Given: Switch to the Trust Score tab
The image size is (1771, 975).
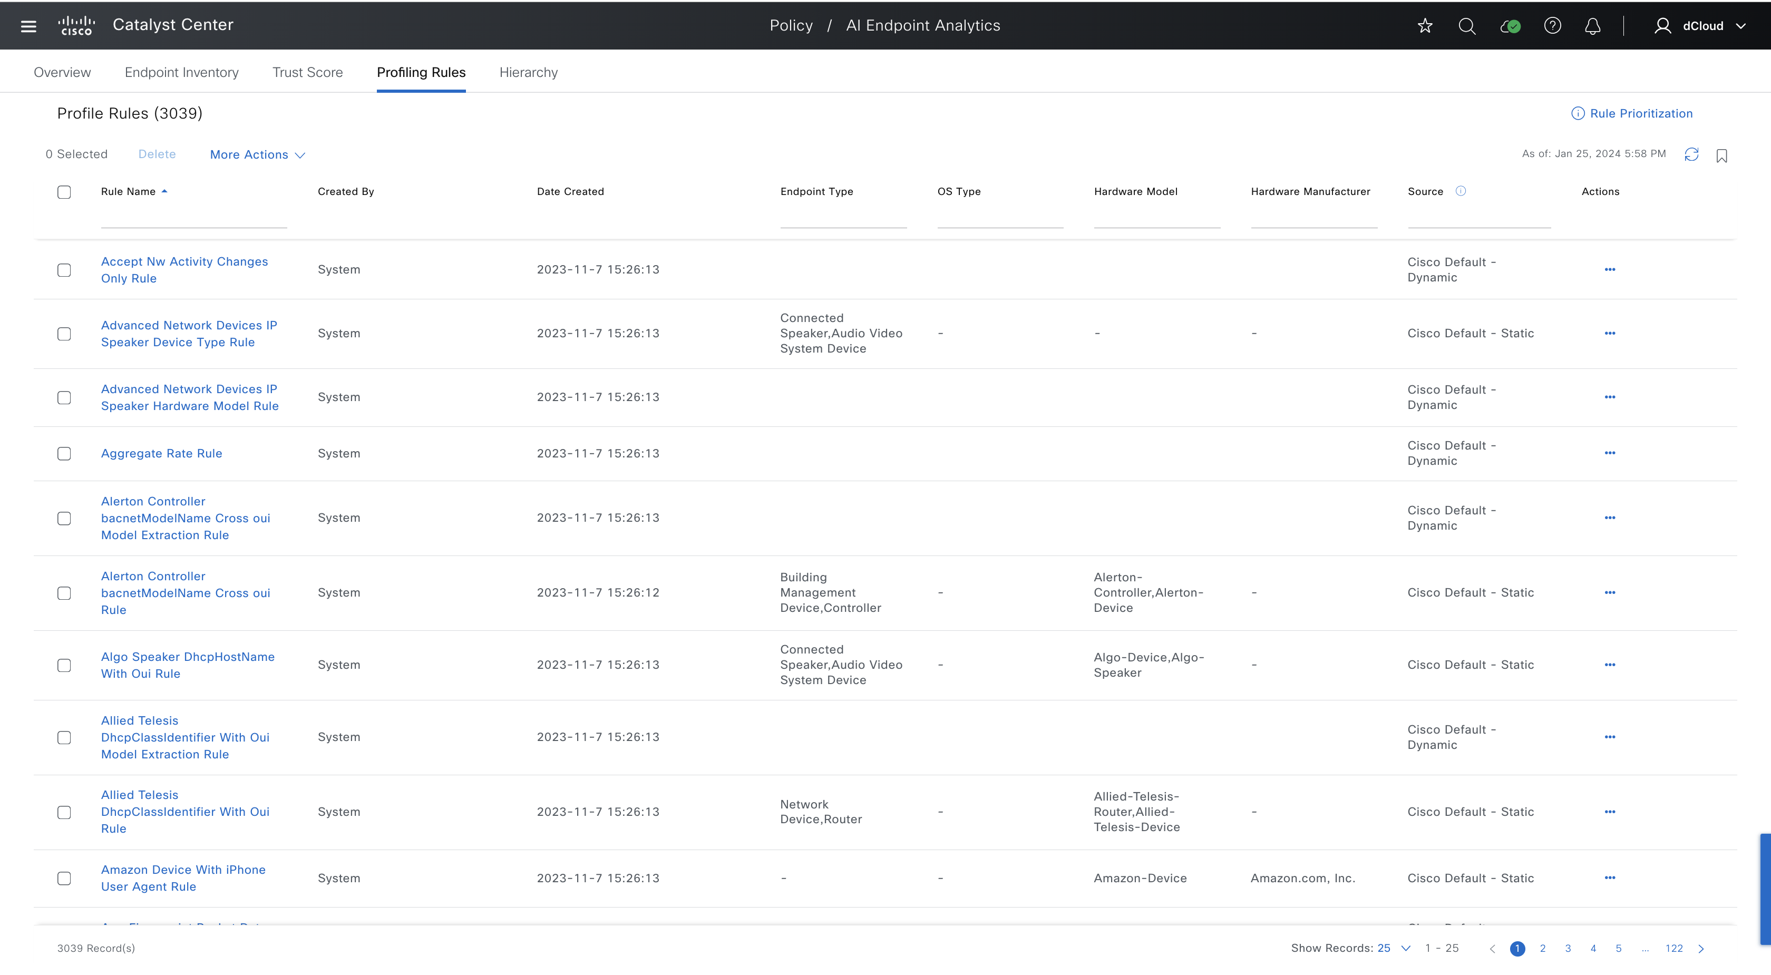Looking at the screenshot, I should (x=307, y=72).
